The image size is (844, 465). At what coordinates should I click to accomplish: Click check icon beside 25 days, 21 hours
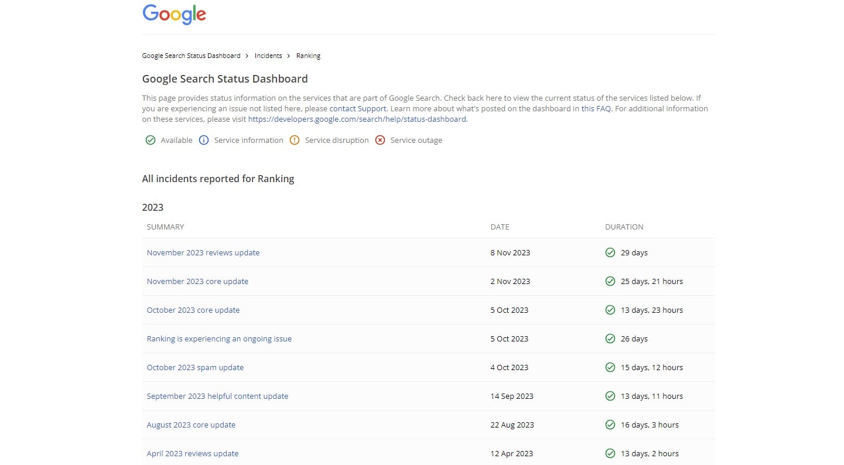click(x=610, y=281)
